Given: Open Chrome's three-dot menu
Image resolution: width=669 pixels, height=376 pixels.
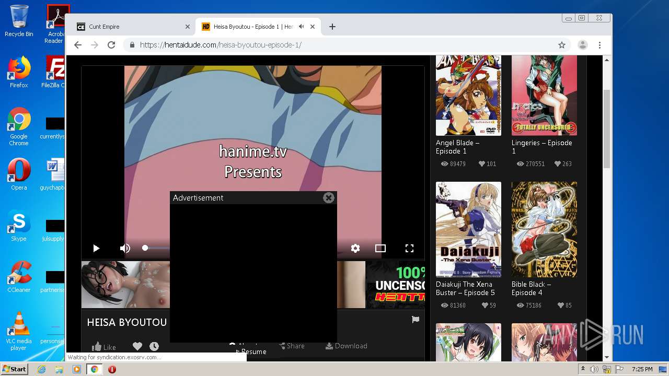Looking at the screenshot, I should click(599, 45).
